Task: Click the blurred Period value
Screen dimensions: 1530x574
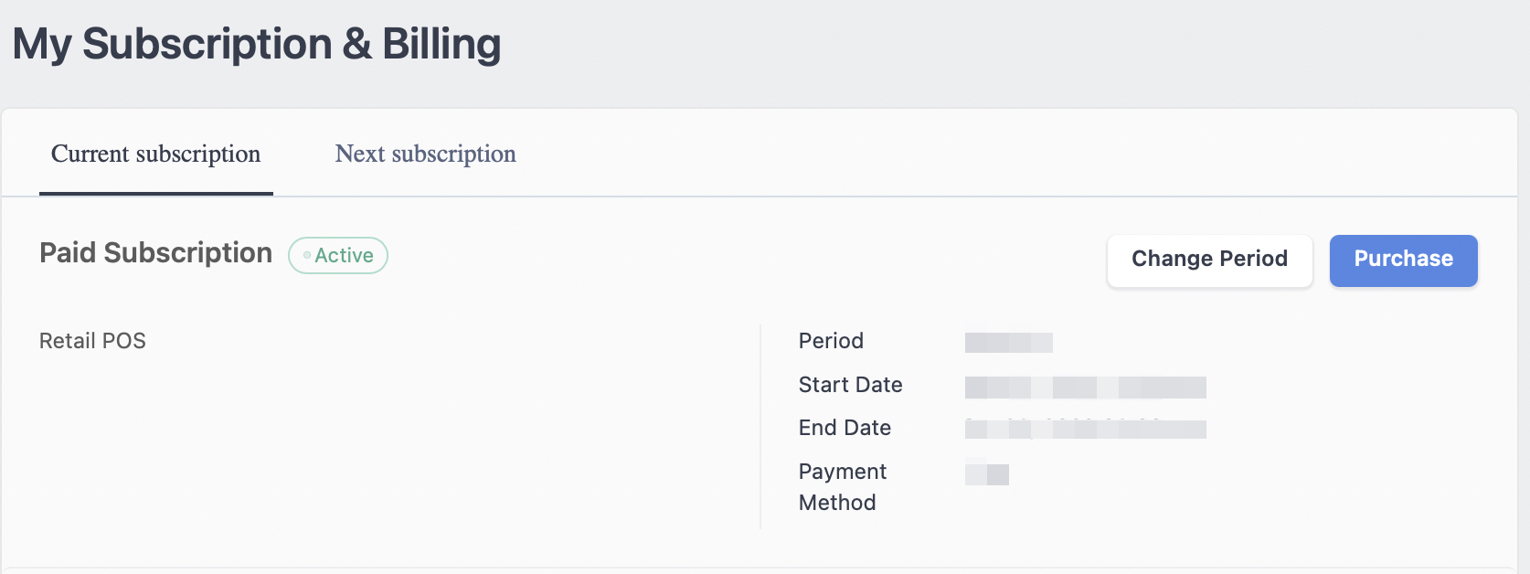Action: pos(1009,343)
